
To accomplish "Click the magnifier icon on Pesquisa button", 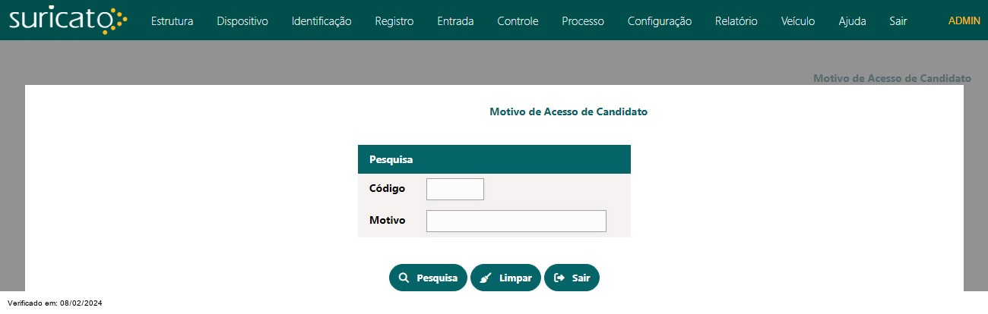I will tap(404, 278).
